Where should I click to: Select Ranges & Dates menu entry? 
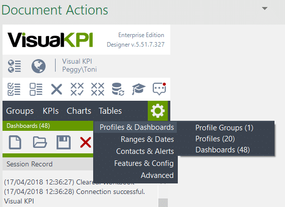(x=147, y=139)
